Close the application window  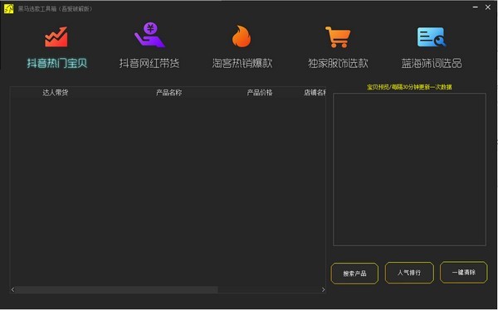point(488,7)
